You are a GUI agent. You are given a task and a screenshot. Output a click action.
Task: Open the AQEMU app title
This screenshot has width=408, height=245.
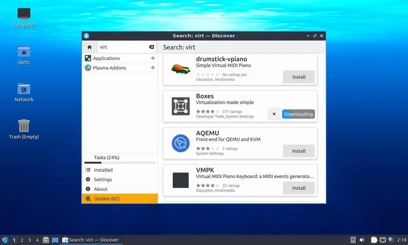208,133
